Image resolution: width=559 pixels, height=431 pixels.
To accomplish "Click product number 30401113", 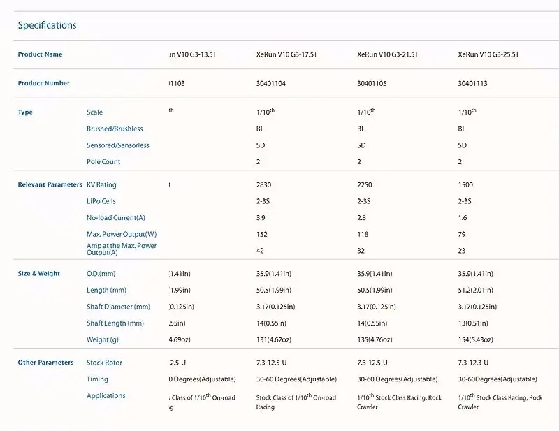I will pyautogui.click(x=472, y=83).
